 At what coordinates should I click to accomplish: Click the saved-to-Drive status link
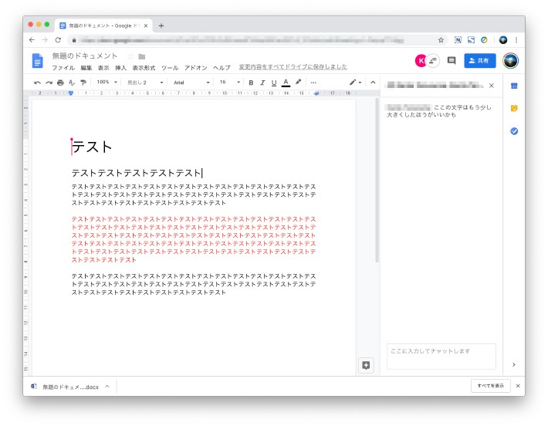point(293,66)
